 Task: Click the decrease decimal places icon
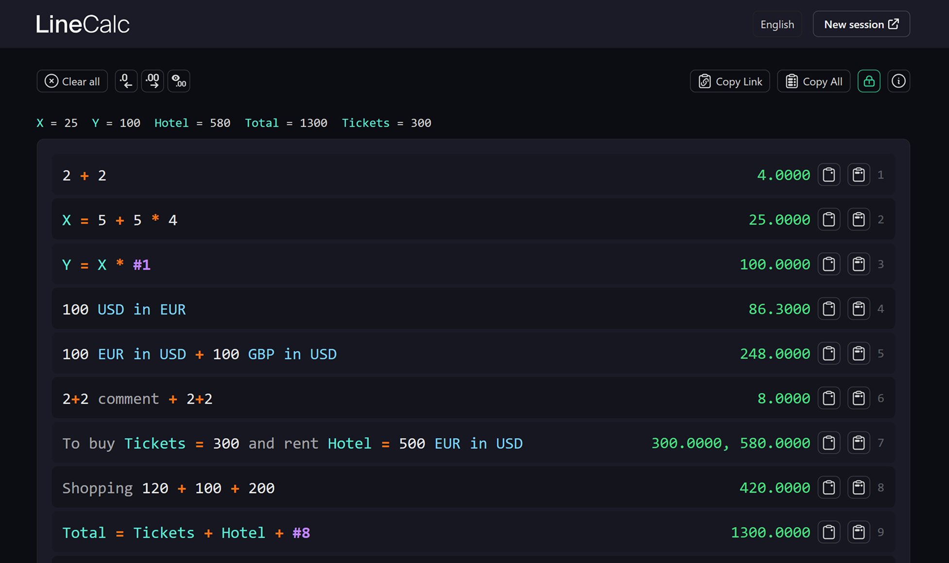point(126,81)
